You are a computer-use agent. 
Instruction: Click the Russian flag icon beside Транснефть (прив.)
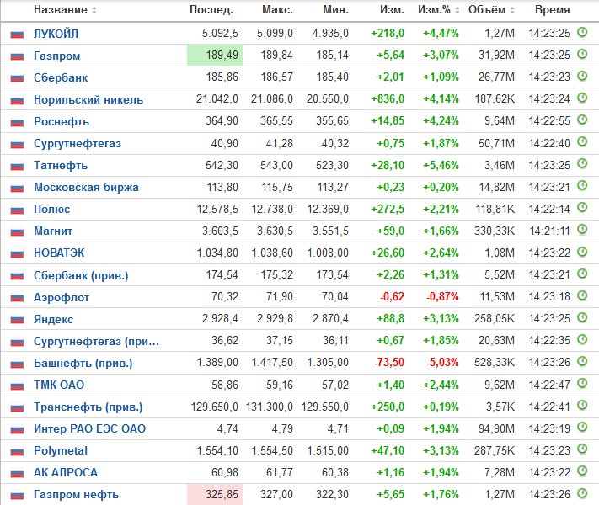point(17,408)
